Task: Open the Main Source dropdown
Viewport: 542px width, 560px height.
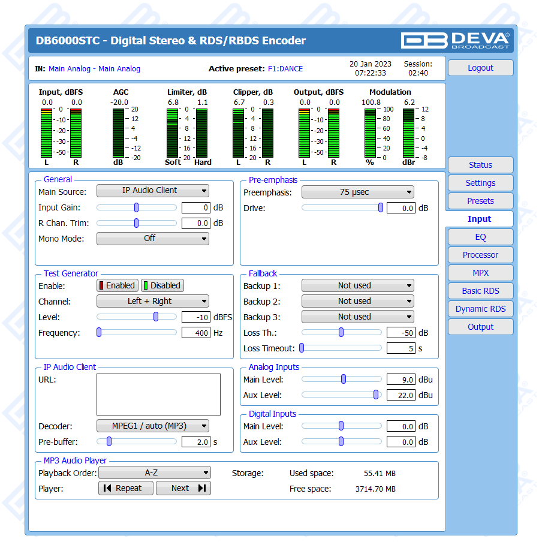Action: point(153,191)
